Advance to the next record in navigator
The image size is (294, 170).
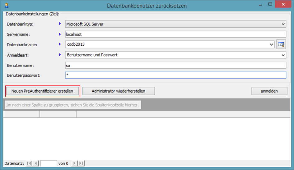click(x=74, y=163)
